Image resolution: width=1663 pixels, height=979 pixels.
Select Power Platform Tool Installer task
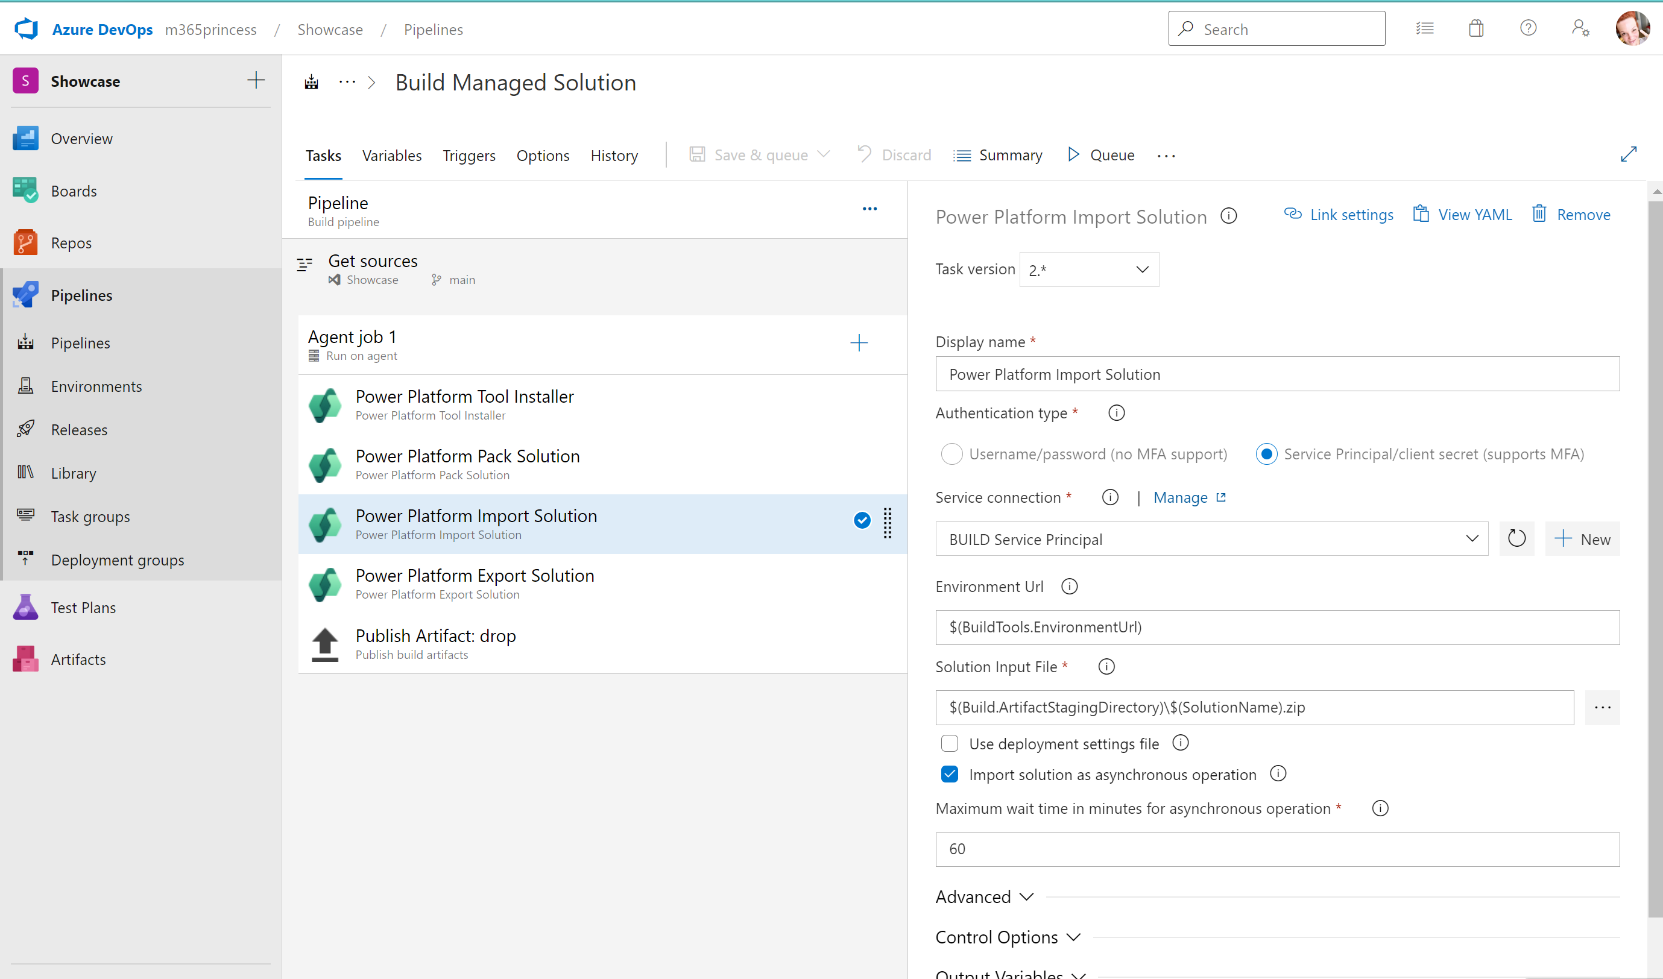(x=602, y=405)
